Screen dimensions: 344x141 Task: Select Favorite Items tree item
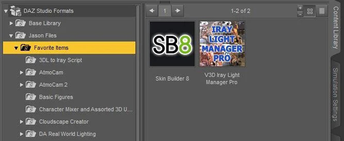click(x=69, y=48)
